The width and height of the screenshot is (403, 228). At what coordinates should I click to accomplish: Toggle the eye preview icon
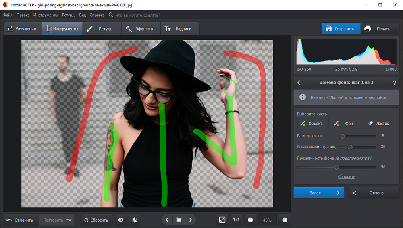click(121, 220)
